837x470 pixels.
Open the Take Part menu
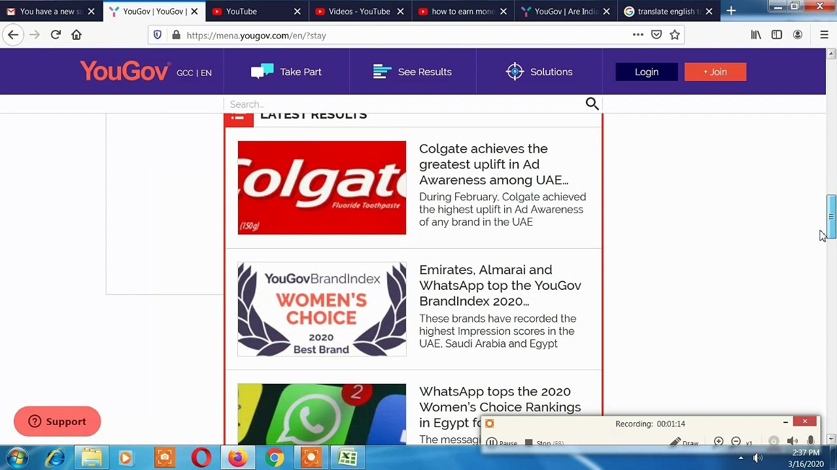286,72
